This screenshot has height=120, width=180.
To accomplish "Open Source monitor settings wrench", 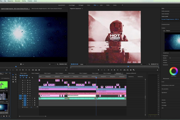I will tap(58, 64).
